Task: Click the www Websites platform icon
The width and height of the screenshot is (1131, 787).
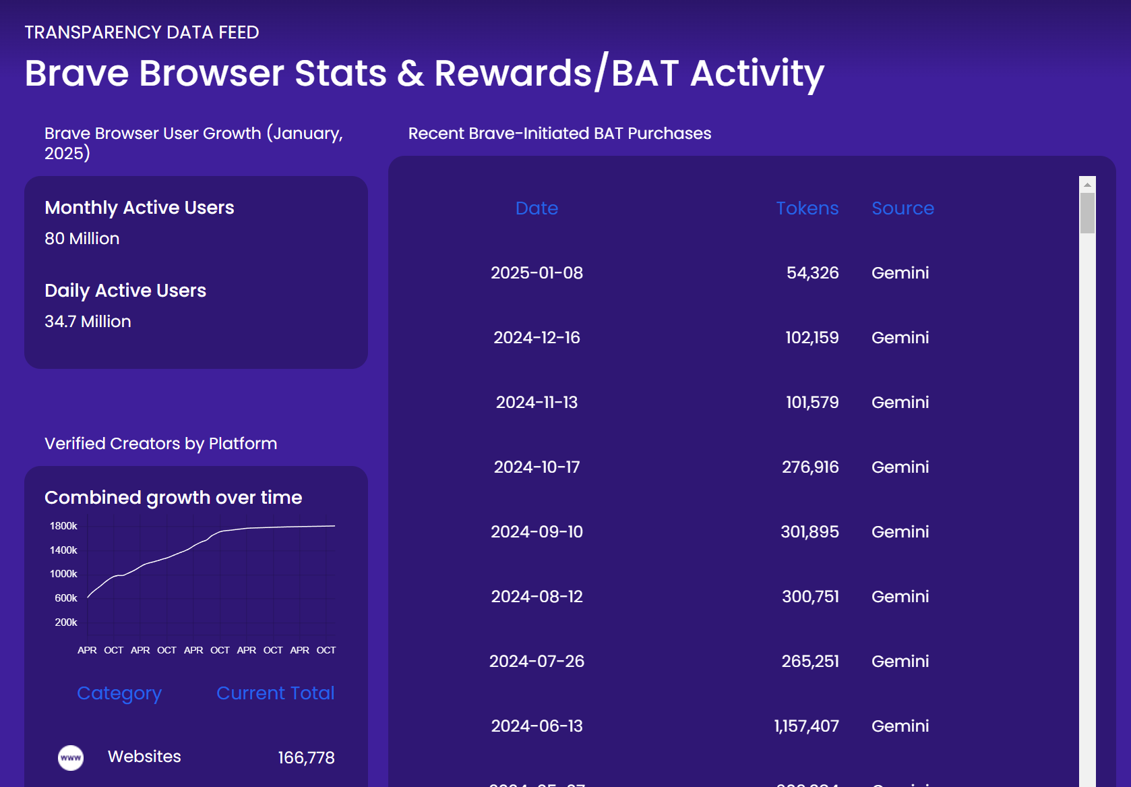Action: click(x=70, y=757)
